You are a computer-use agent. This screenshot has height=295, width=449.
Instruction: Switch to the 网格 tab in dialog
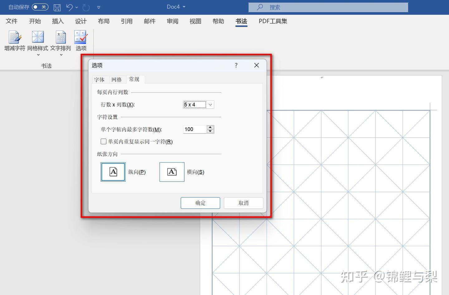[117, 80]
